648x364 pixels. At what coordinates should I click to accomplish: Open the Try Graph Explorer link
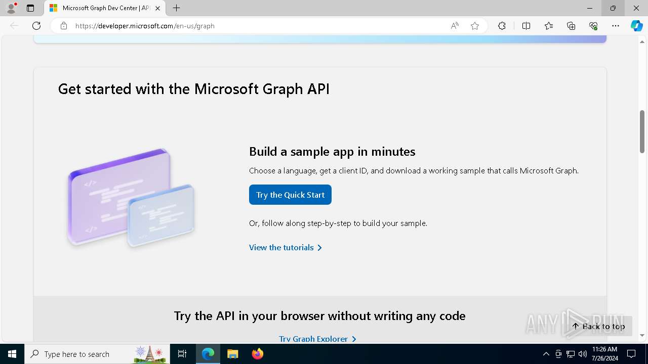tap(317, 338)
